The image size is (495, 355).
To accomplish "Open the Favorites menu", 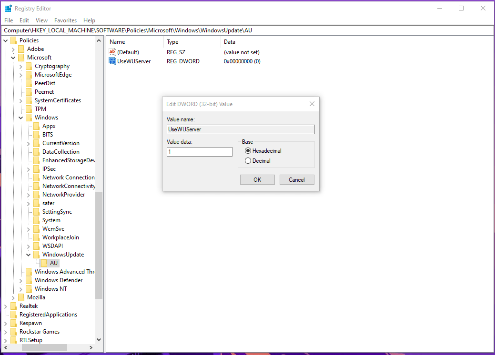I will 65,20.
